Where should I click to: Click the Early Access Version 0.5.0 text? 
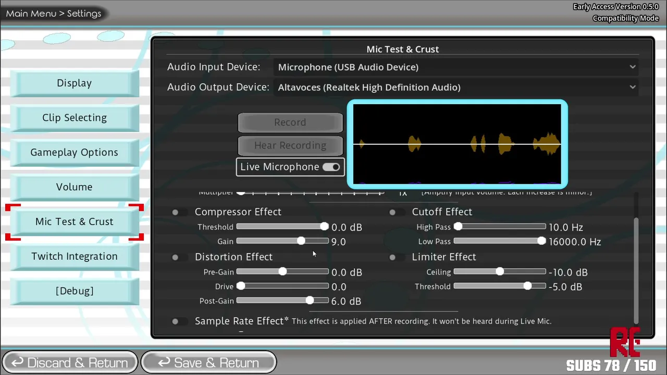(x=616, y=7)
